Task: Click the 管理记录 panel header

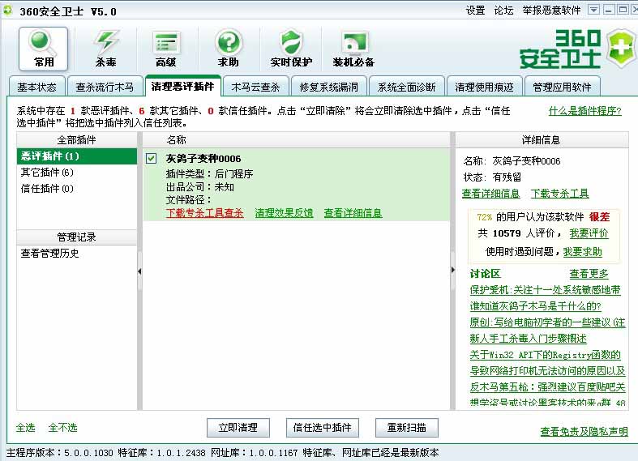Action: [x=76, y=237]
